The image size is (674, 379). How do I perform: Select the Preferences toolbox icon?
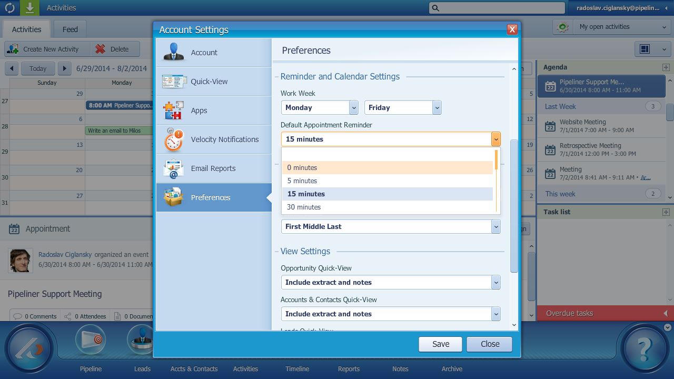pyautogui.click(x=174, y=197)
